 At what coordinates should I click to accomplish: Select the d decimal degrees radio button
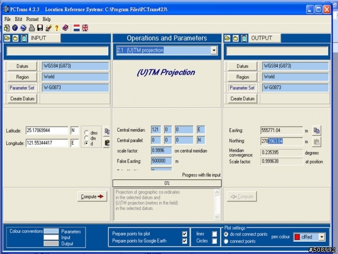[x=87, y=143]
